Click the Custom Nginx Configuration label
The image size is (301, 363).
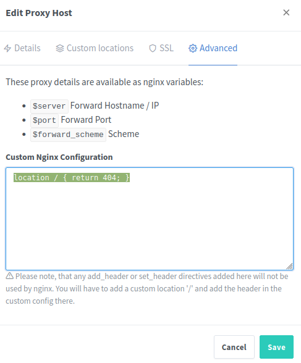[x=59, y=157]
